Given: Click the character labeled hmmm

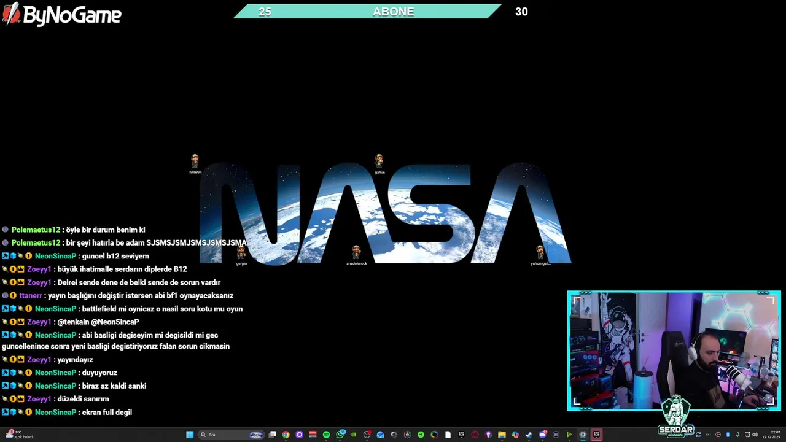Looking at the screenshot, I should click(x=195, y=163).
